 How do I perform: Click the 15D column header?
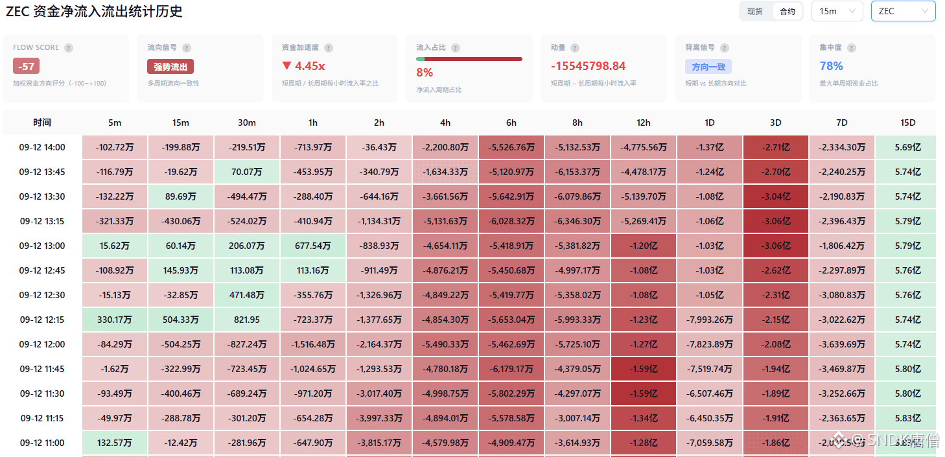pos(908,123)
